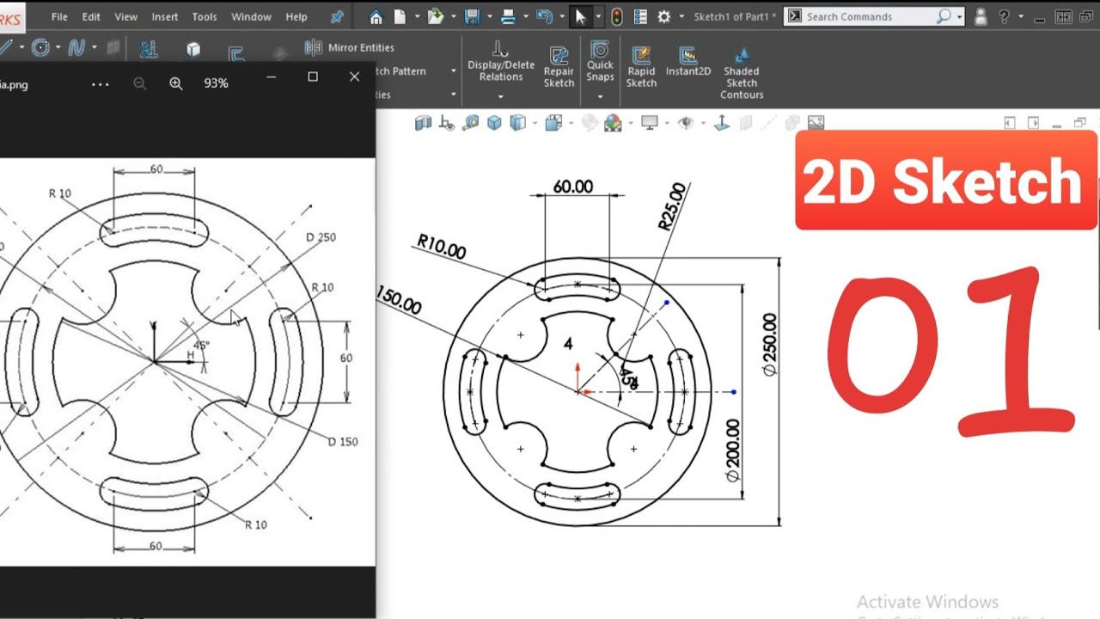The image size is (1100, 619).
Task: Click the Print icon
Action: tap(508, 16)
